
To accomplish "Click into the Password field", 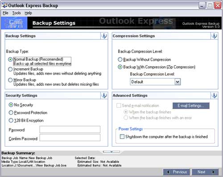I will tap(70, 130).
